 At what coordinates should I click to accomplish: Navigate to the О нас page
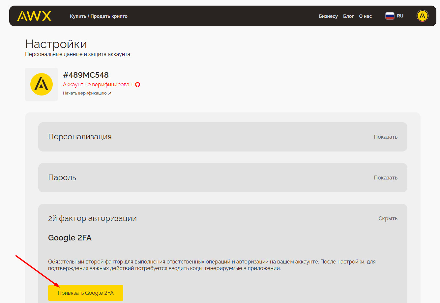365,16
